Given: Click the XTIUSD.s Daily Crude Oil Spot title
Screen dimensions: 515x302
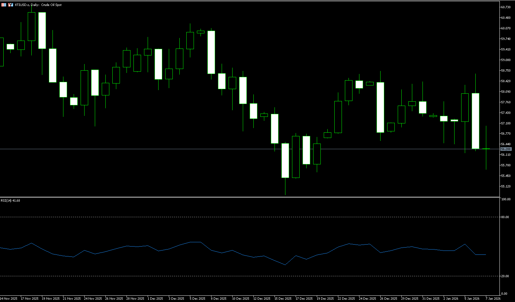Looking at the screenshot, I should 38,5.
